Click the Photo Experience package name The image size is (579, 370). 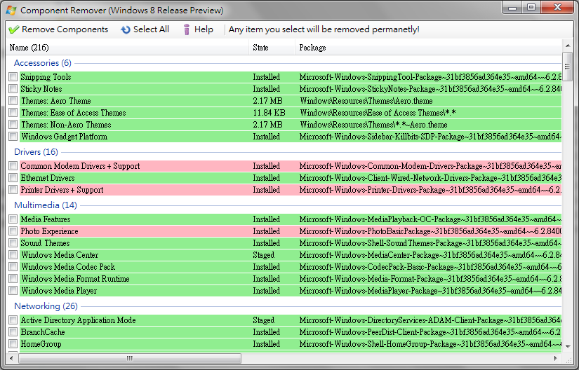[x=430, y=231]
